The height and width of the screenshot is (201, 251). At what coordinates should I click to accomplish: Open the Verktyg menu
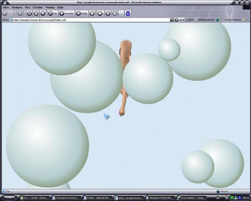point(50,7)
